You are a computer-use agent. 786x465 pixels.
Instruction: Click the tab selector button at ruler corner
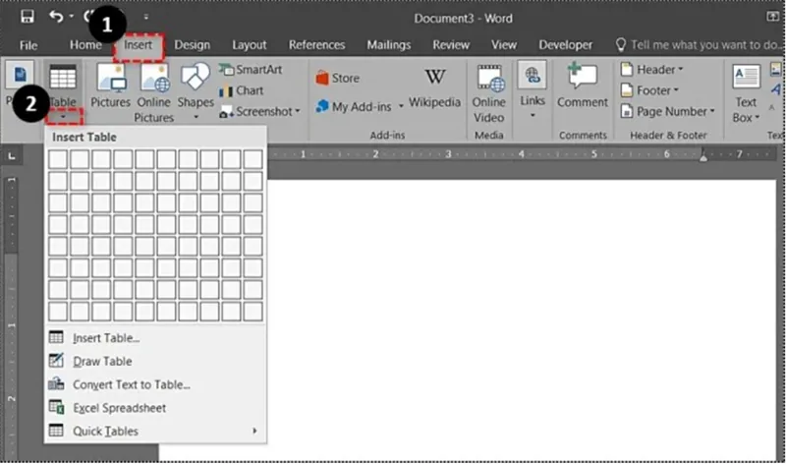pos(12,156)
